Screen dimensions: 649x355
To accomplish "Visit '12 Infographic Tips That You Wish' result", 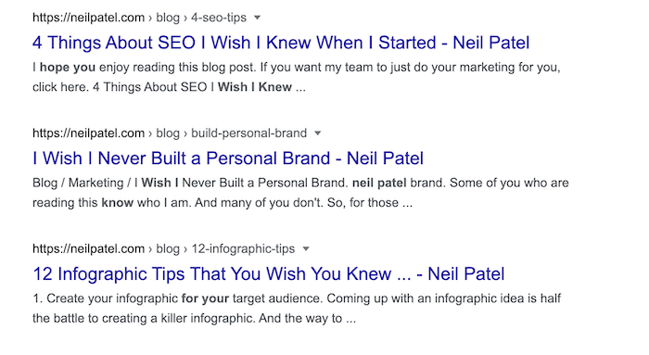I will click(x=269, y=274).
